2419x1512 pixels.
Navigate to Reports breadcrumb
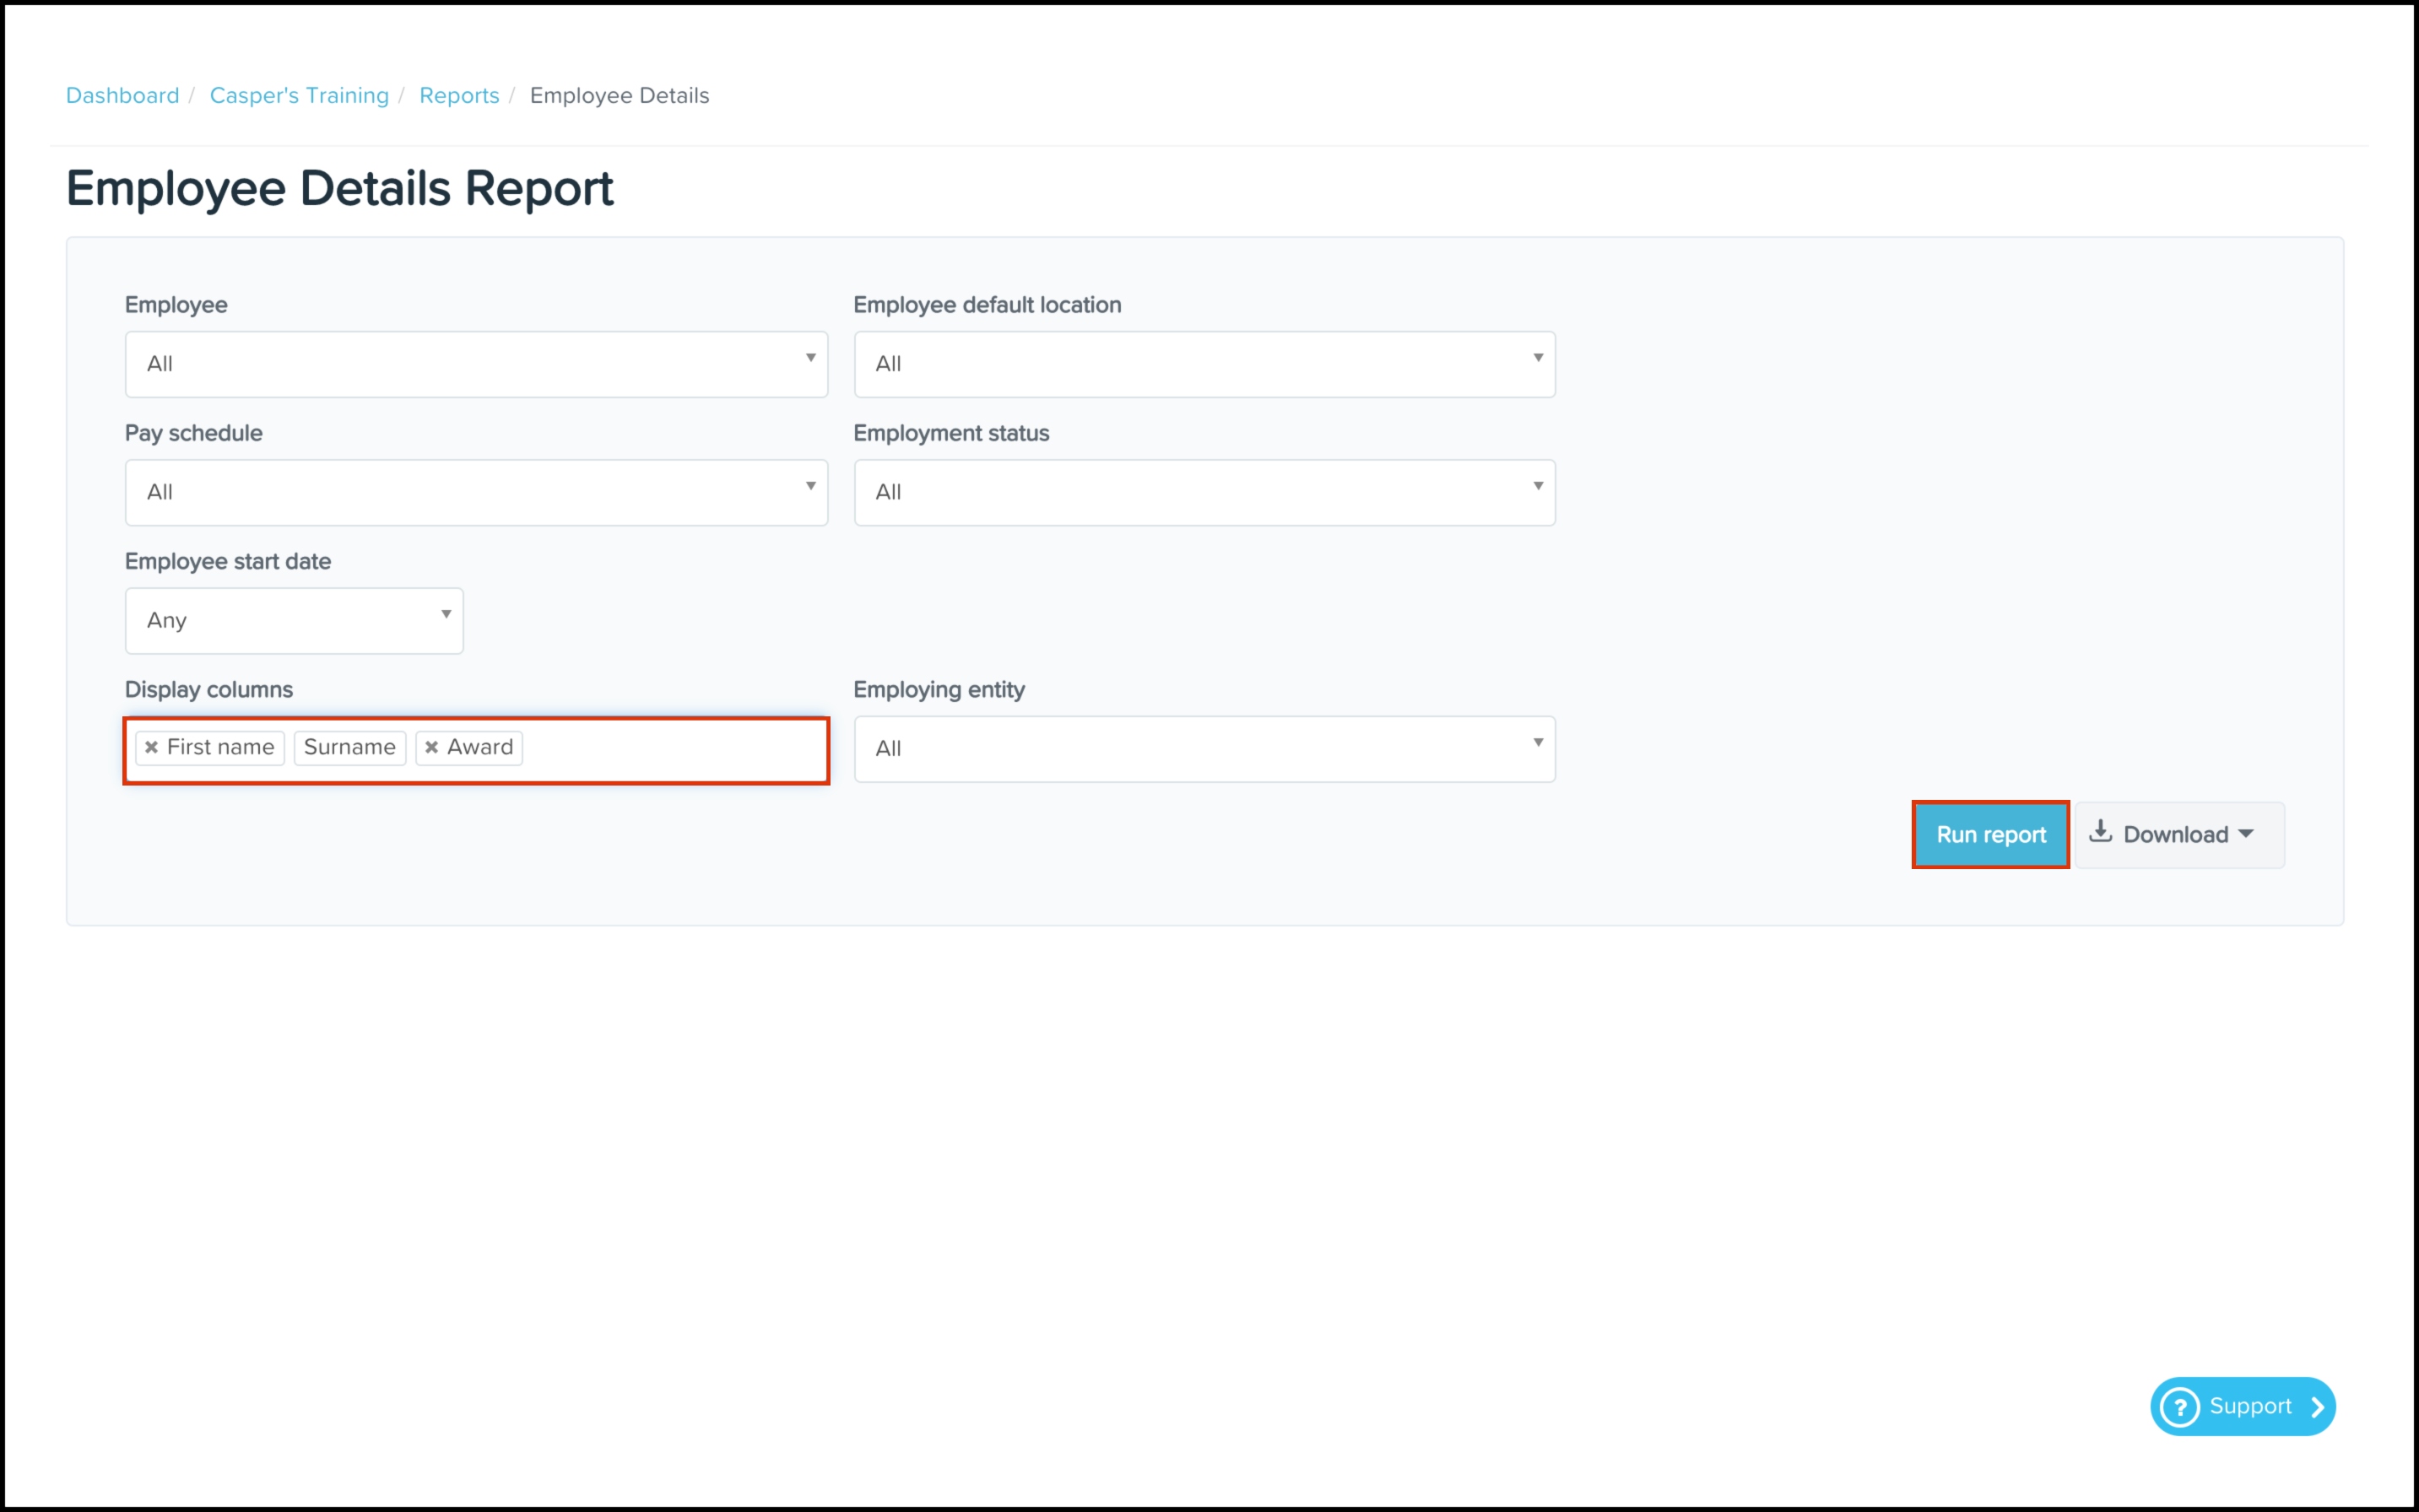click(x=458, y=95)
